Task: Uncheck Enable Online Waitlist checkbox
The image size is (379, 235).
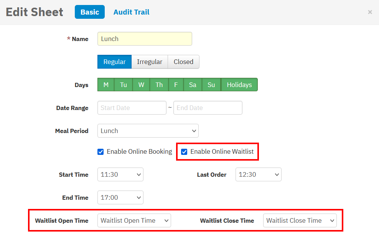Action: [x=185, y=152]
